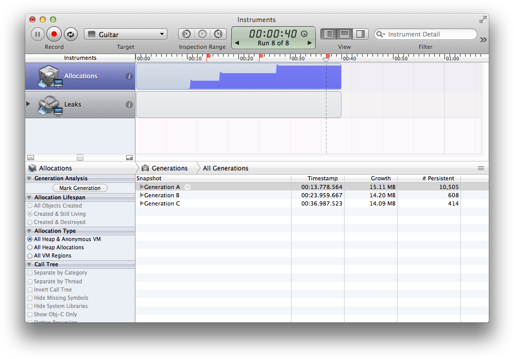This screenshot has height=359, width=514.
Task: Sort by # Persistent column header
Action: (x=429, y=178)
